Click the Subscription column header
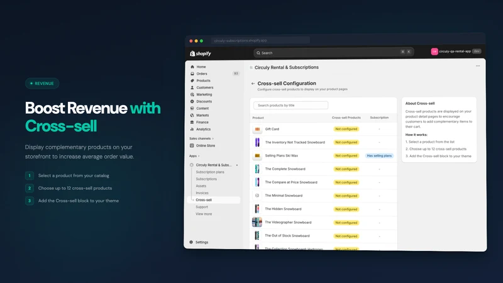Screen dimensions: 503x283 379,118
